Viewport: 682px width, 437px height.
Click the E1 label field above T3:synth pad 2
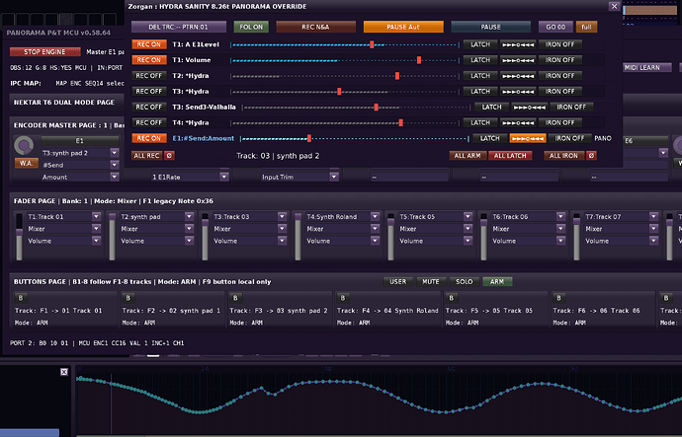point(80,141)
